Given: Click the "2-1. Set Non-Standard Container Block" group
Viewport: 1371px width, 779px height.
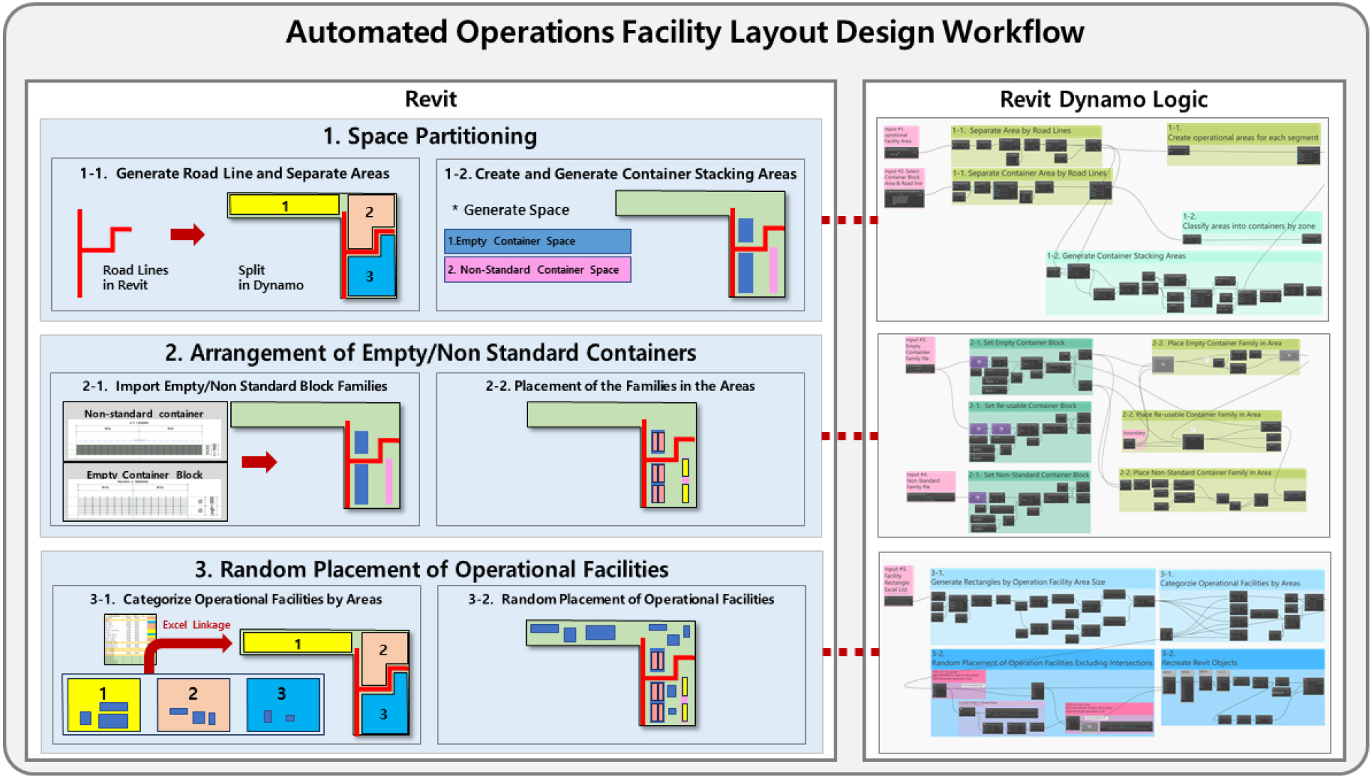Looking at the screenshot, I should (x=1029, y=501).
